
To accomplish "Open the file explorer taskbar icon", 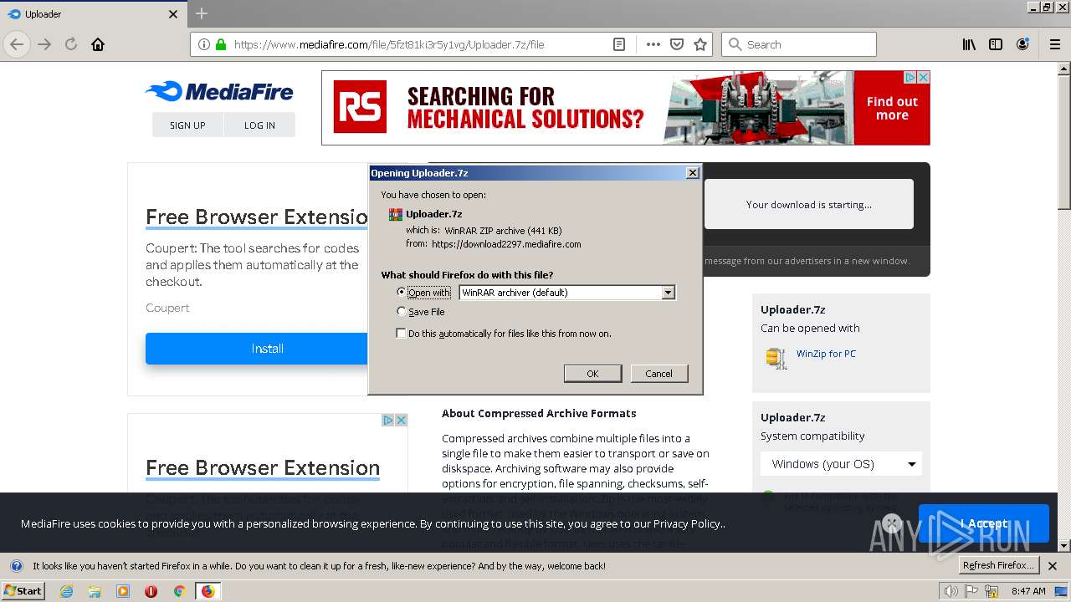I will [95, 591].
